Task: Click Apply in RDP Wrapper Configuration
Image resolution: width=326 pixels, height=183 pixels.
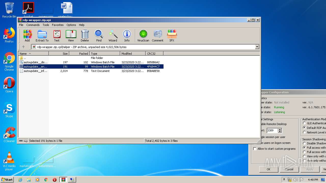Action: [310, 169]
